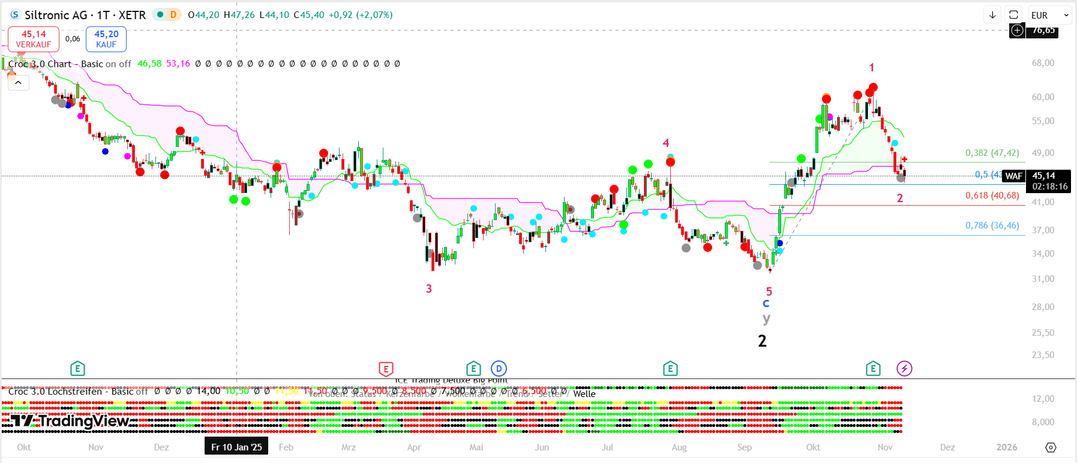The width and height of the screenshot is (1077, 463).
Task: Click the green earnings E marker near October 2024
Action: (x=77, y=368)
